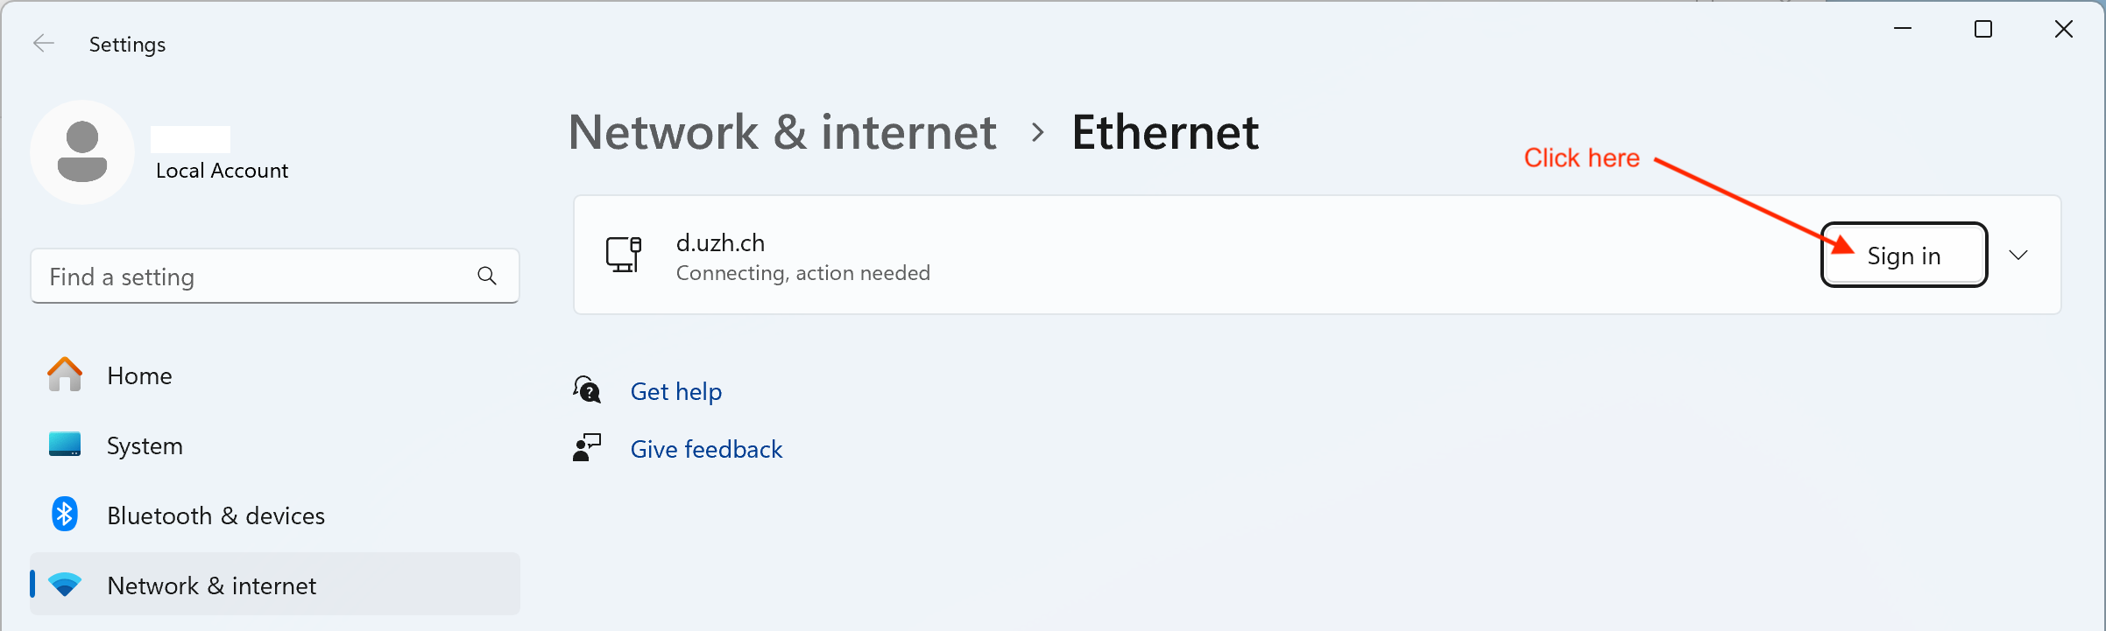2106x631 pixels.
Task: Click the orange Home house icon
Action: pos(65,375)
